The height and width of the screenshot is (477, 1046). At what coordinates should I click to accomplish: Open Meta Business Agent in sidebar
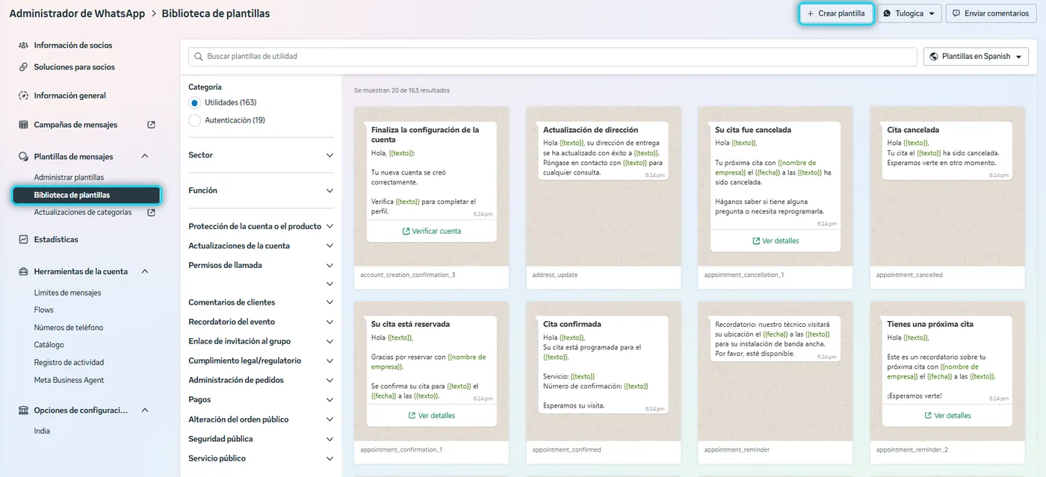pyautogui.click(x=69, y=381)
